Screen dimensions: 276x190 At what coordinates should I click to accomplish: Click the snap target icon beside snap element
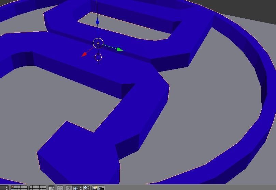(x=86, y=188)
